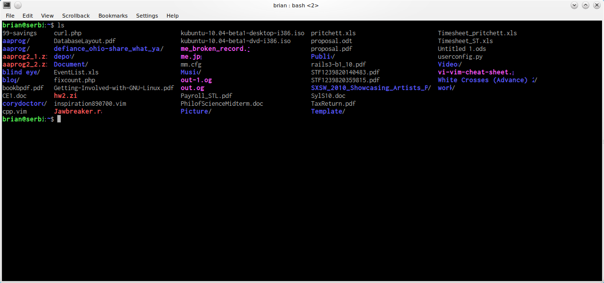Click the Jawbreaker archive name in red
Screen dimensions: 604x283
point(77,112)
